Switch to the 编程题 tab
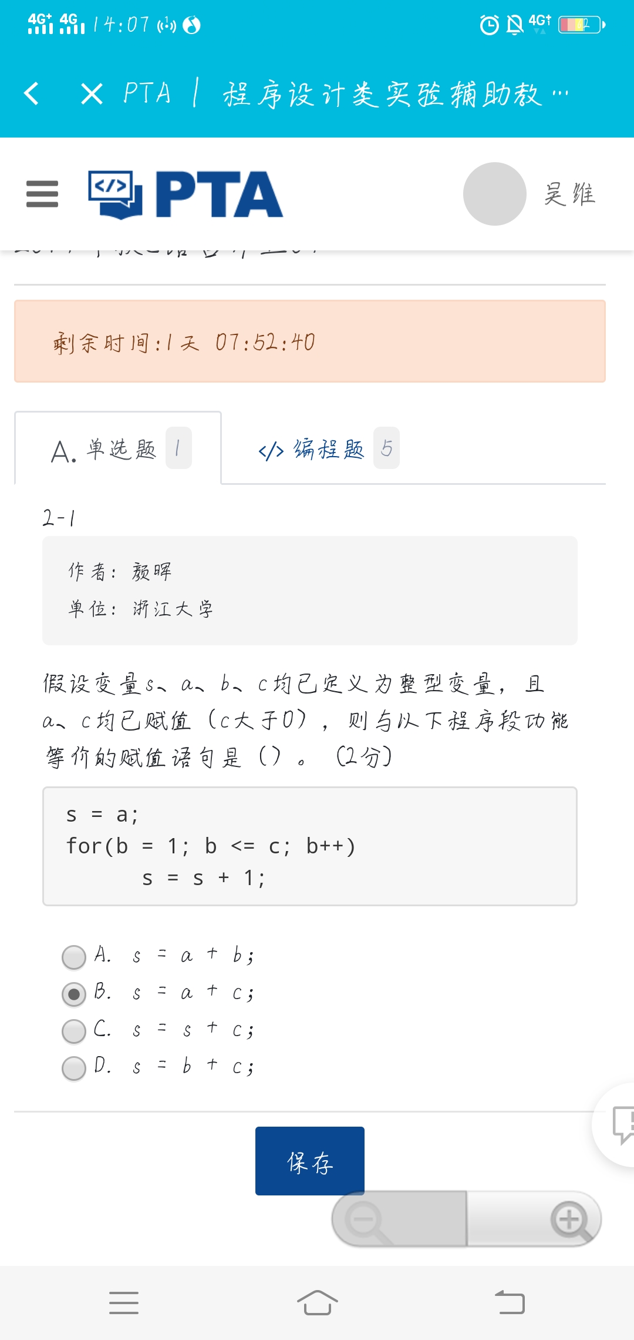 [x=326, y=449]
